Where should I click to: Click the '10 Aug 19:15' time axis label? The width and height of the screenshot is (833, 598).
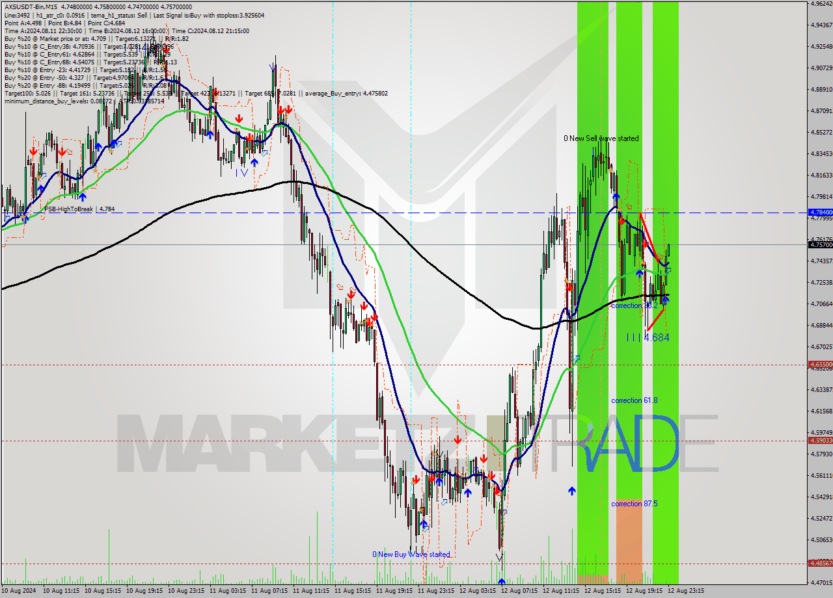pos(144,591)
